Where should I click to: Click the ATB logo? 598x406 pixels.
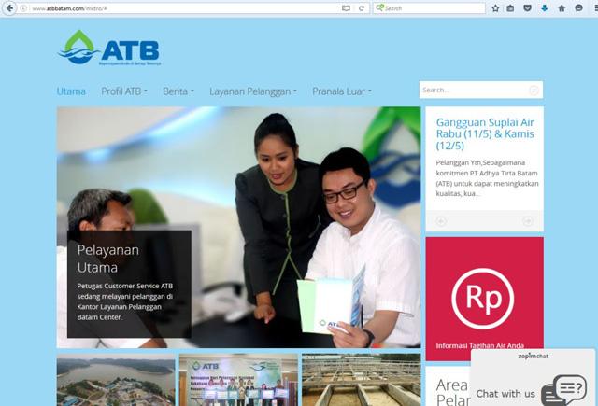tap(109, 48)
